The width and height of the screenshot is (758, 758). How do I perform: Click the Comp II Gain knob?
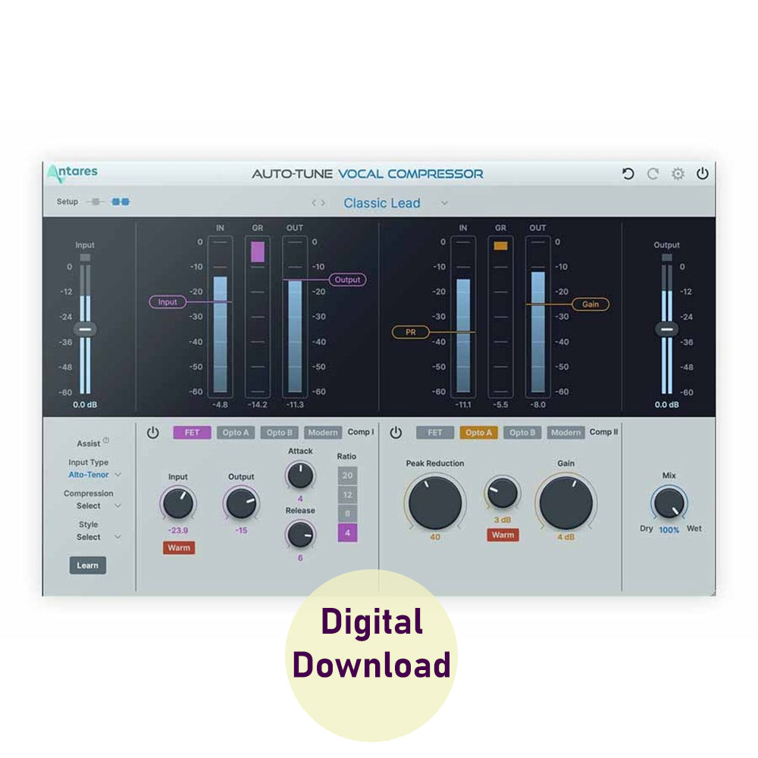coord(565,503)
